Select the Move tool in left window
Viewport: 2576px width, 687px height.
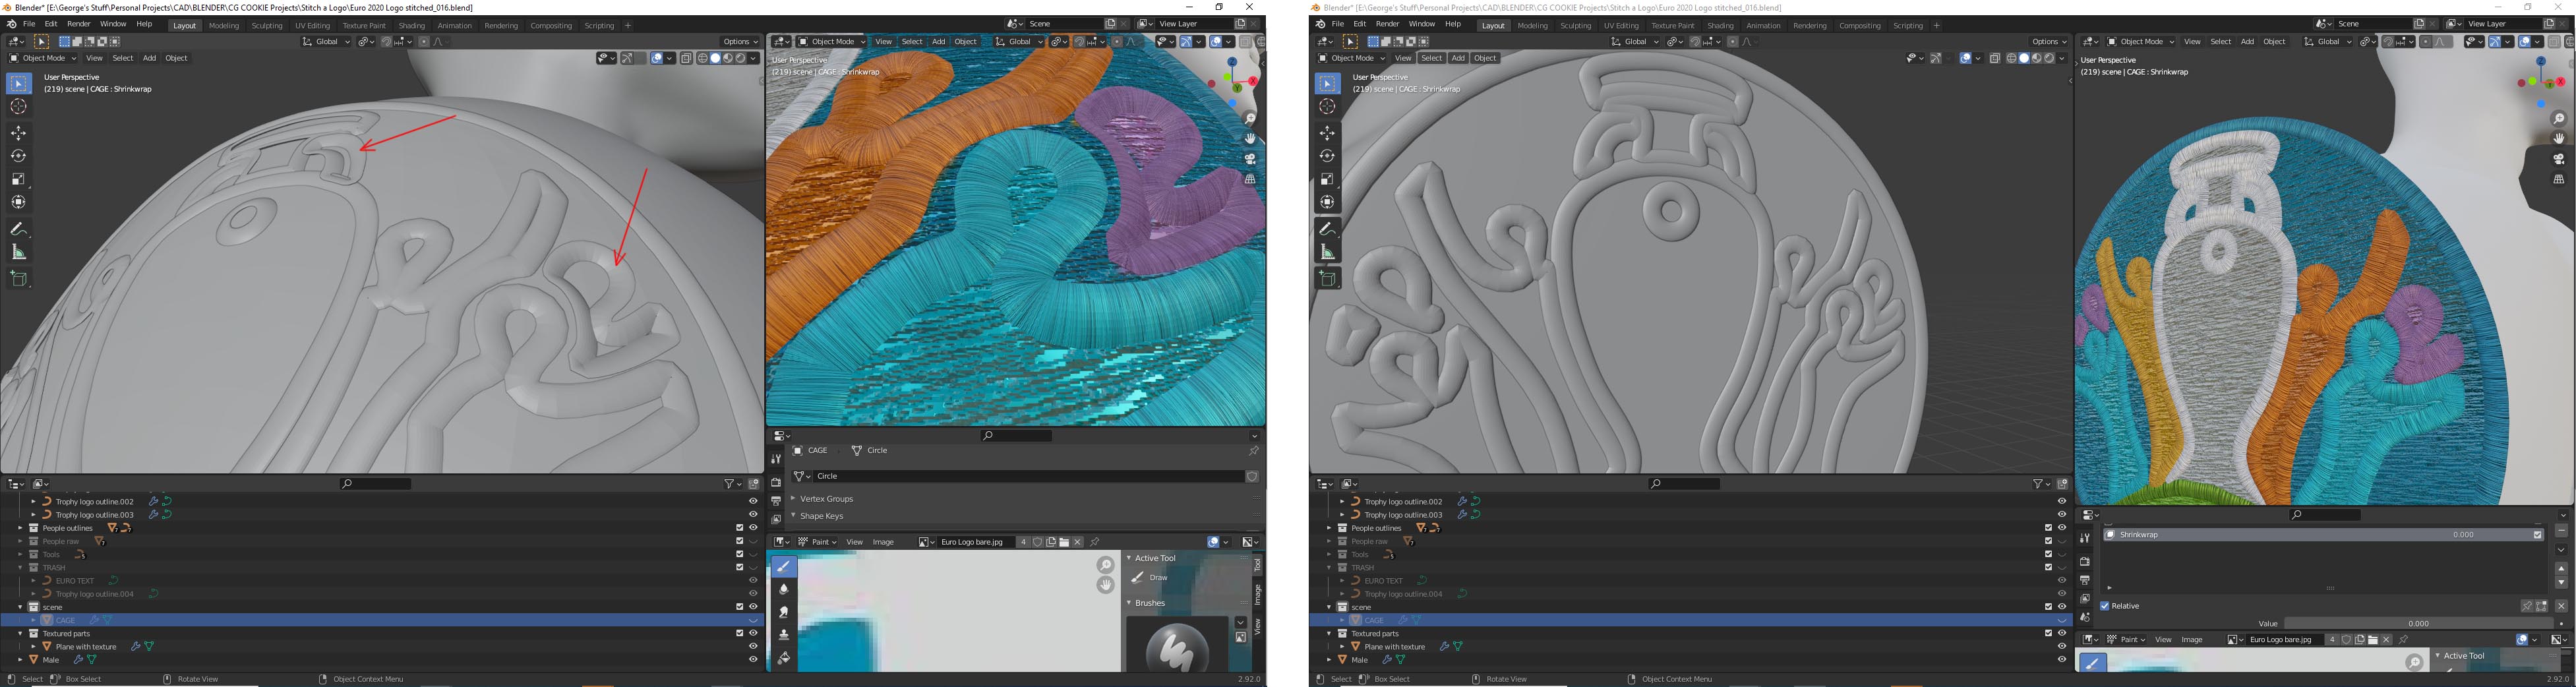coord(19,133)
